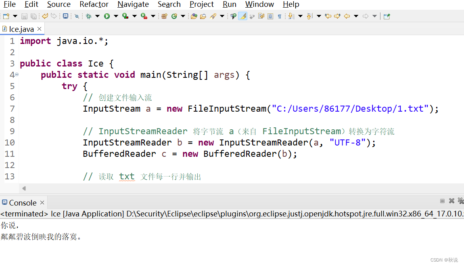Click the Next Edit Location icon
The width and height of the screenshot is (464, 266).
tap(337, 16)
